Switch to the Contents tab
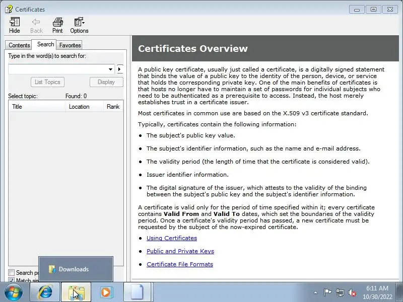 19,45
